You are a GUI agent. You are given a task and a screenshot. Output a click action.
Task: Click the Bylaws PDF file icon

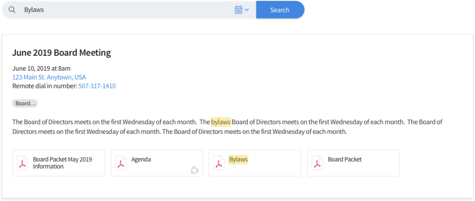pos(219,163)
